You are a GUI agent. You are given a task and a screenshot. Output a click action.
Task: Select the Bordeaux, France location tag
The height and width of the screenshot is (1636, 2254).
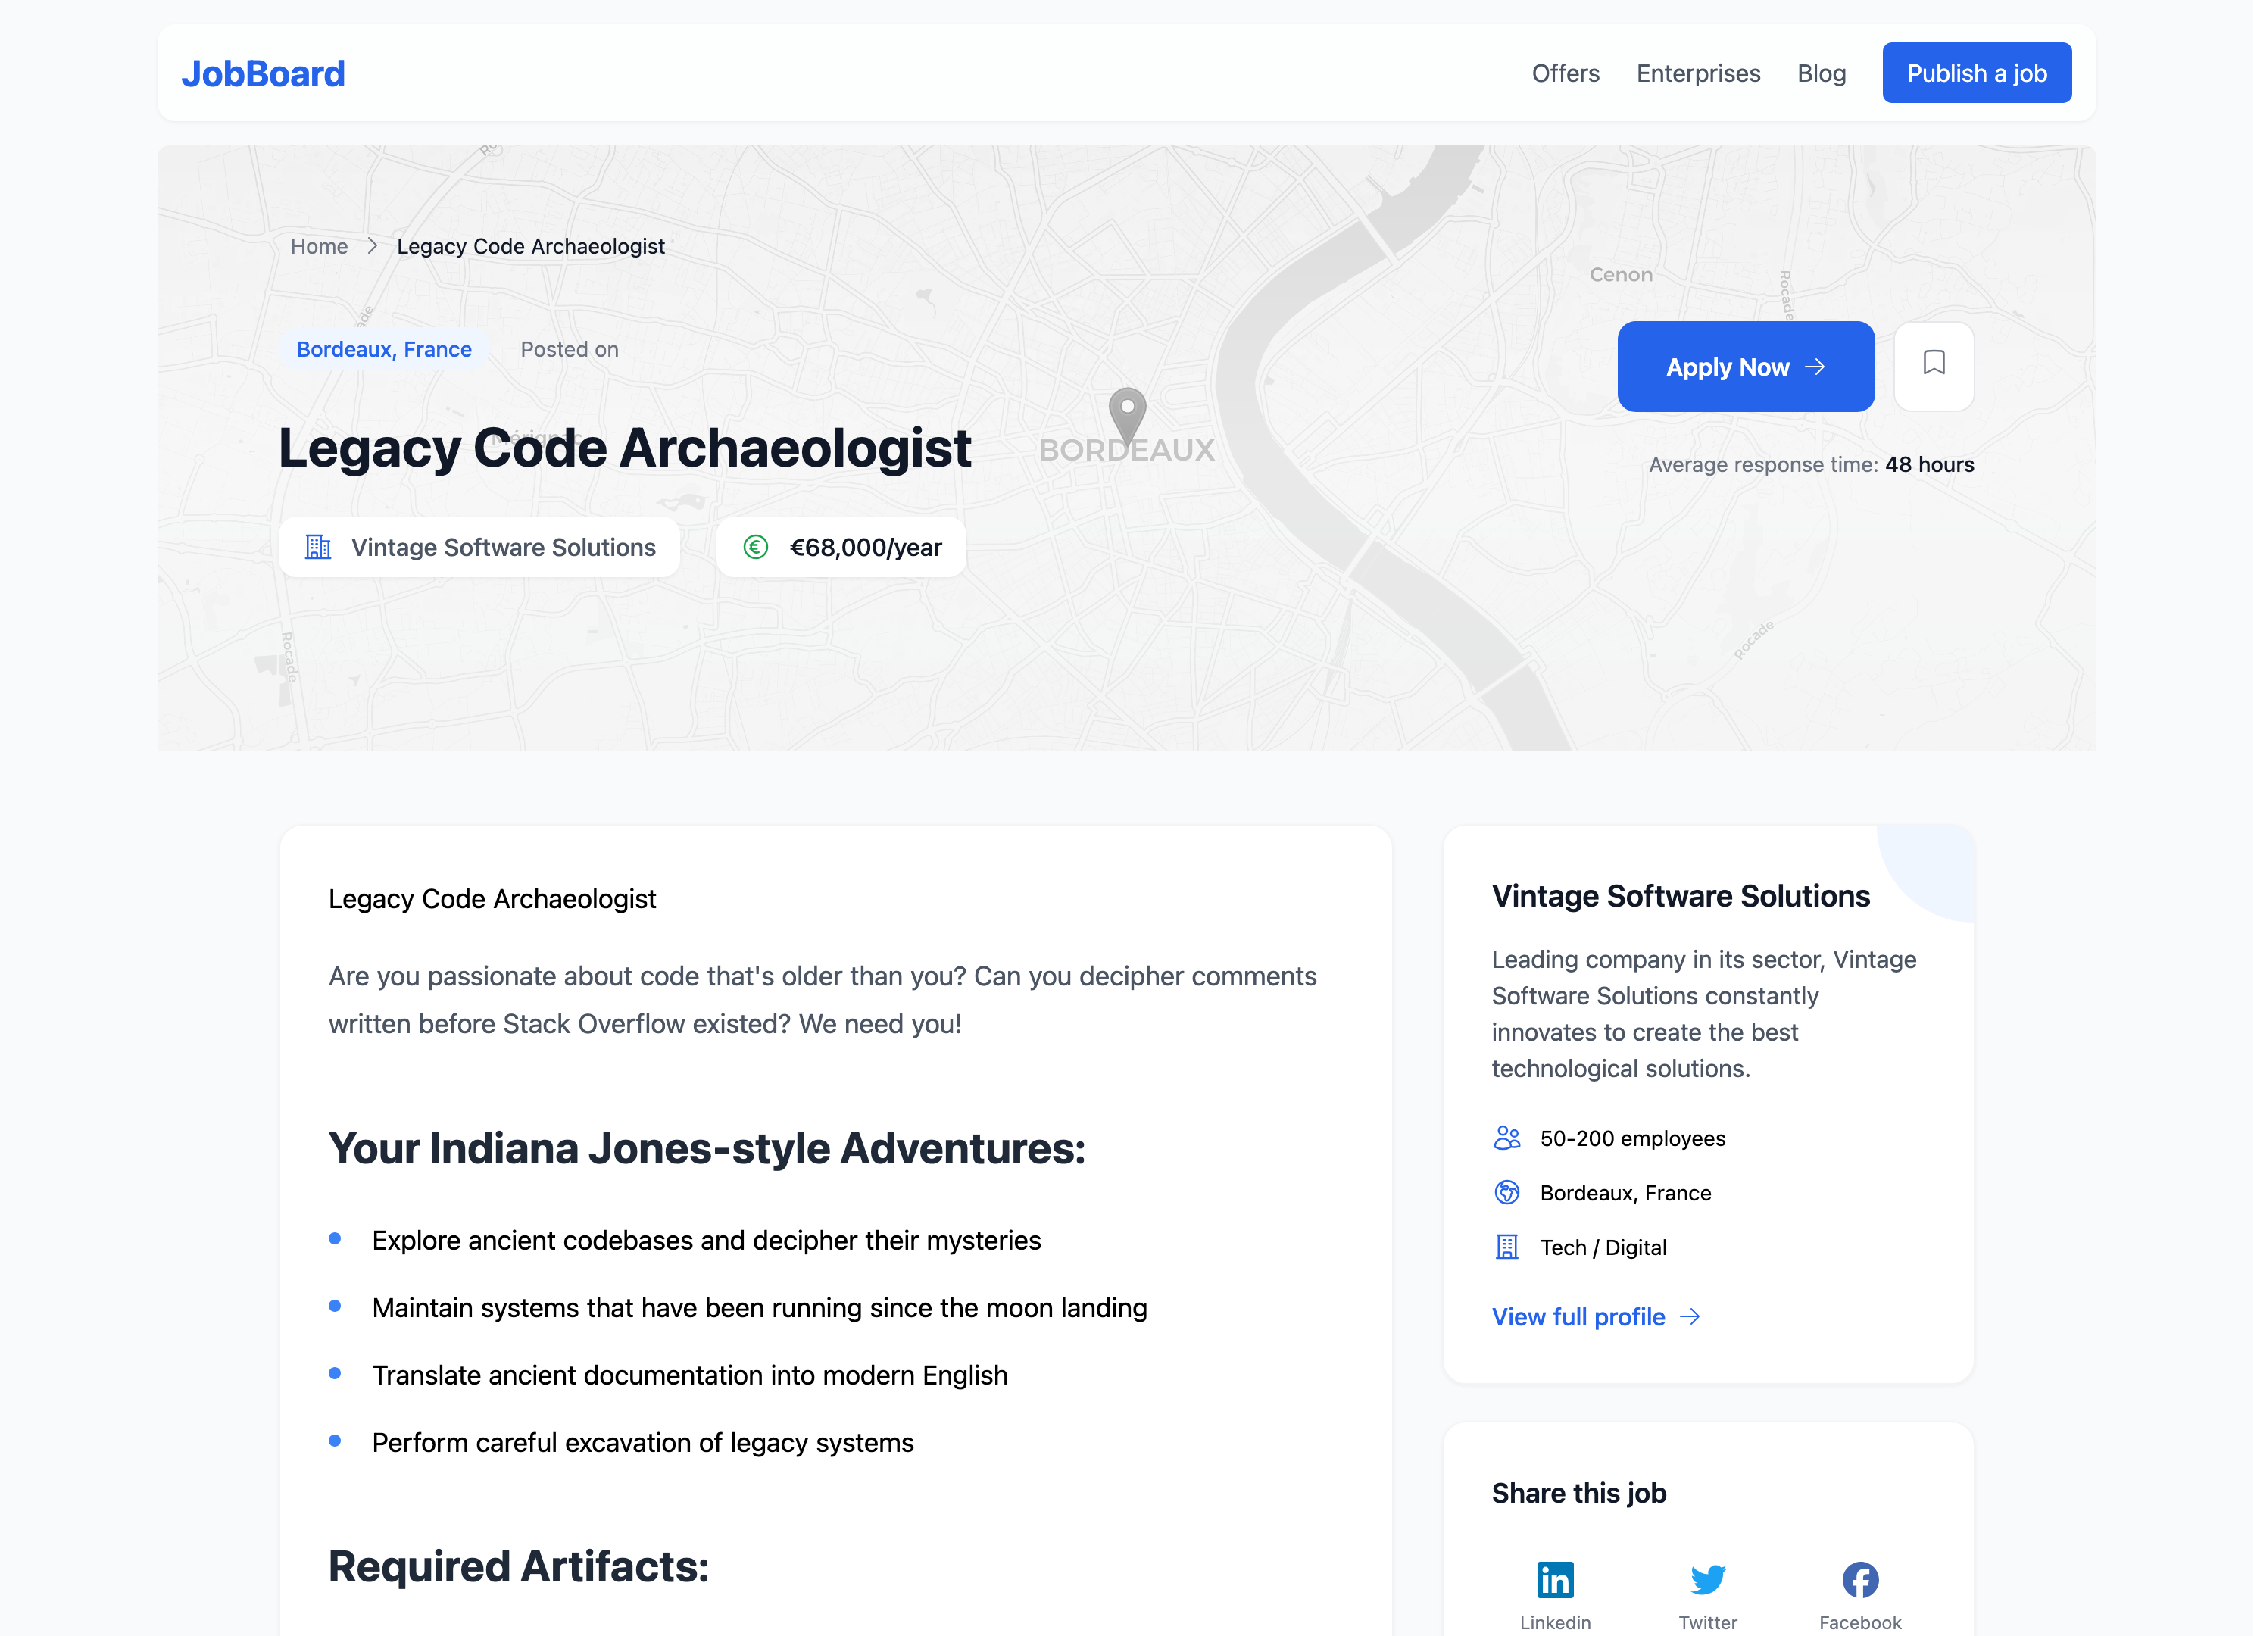click(383, 349)
